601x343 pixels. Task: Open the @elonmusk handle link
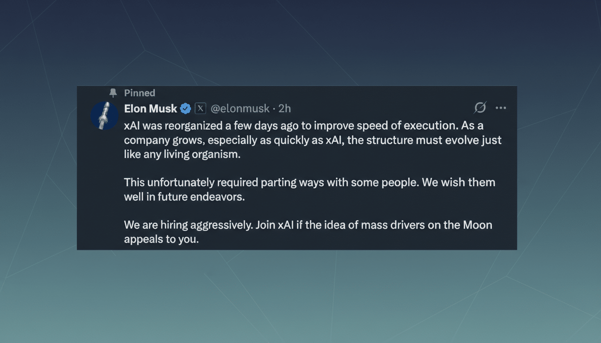[x=240, y=108]
